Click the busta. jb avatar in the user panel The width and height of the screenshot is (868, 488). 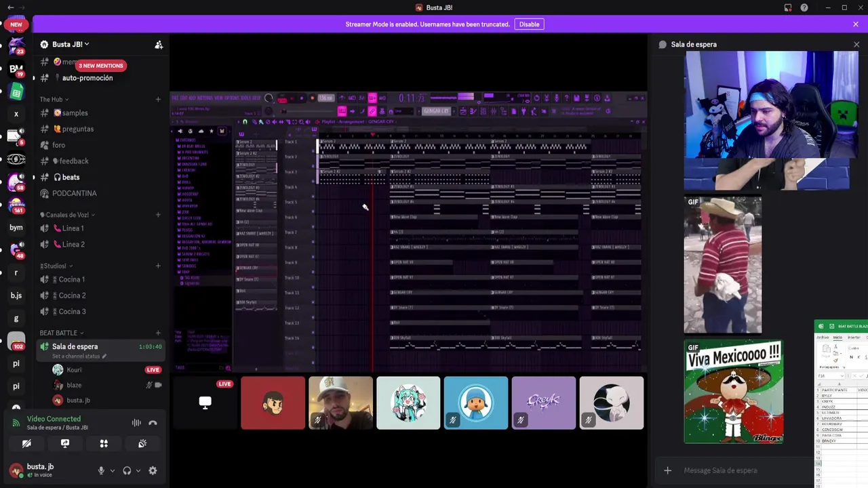[16, 470]
